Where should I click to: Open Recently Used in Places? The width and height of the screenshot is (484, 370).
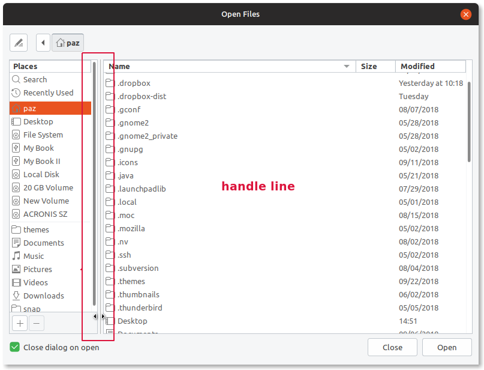pyautogui.click(x=50, y=92)
